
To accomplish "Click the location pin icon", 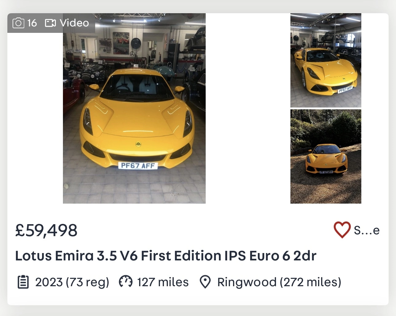I will coord(205,282).
